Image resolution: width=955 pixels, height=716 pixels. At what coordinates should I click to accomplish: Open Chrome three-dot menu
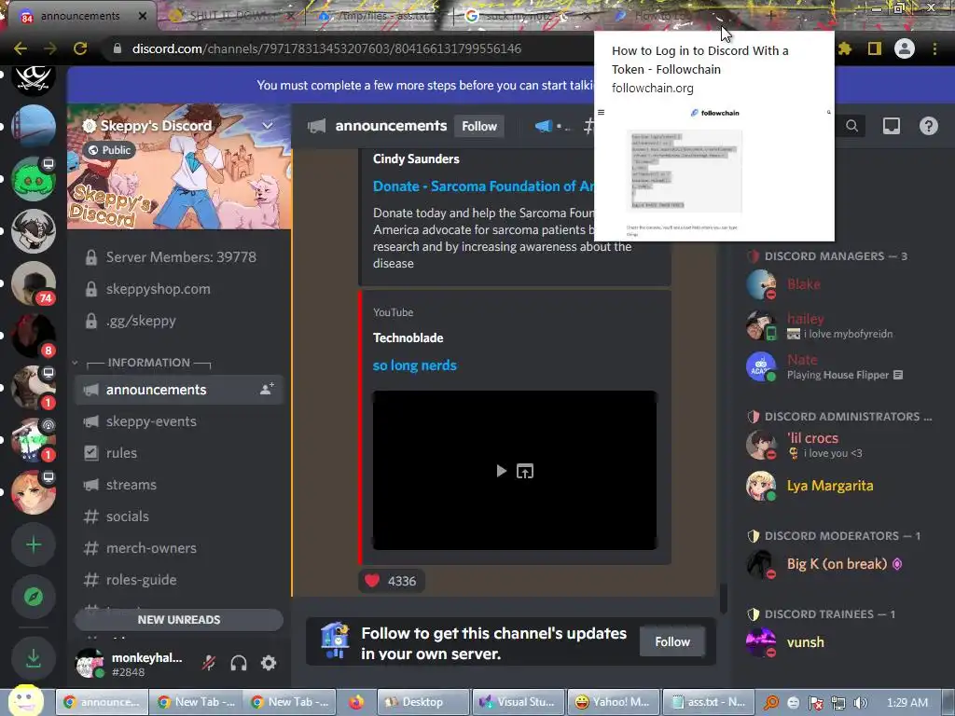934,48
